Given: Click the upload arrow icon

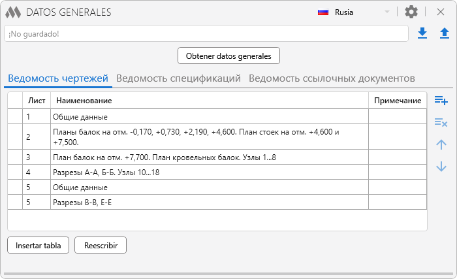Looking at the screenshot, I should click(x=444, y=33).
